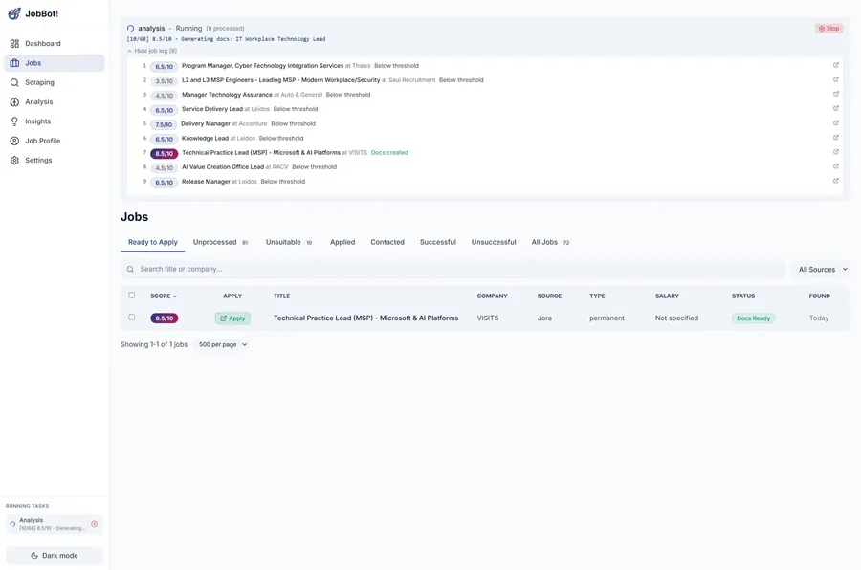The width and height of the screenshot is (861, 570).
Task: Go to the Scraping section
Action: [54, 82]
